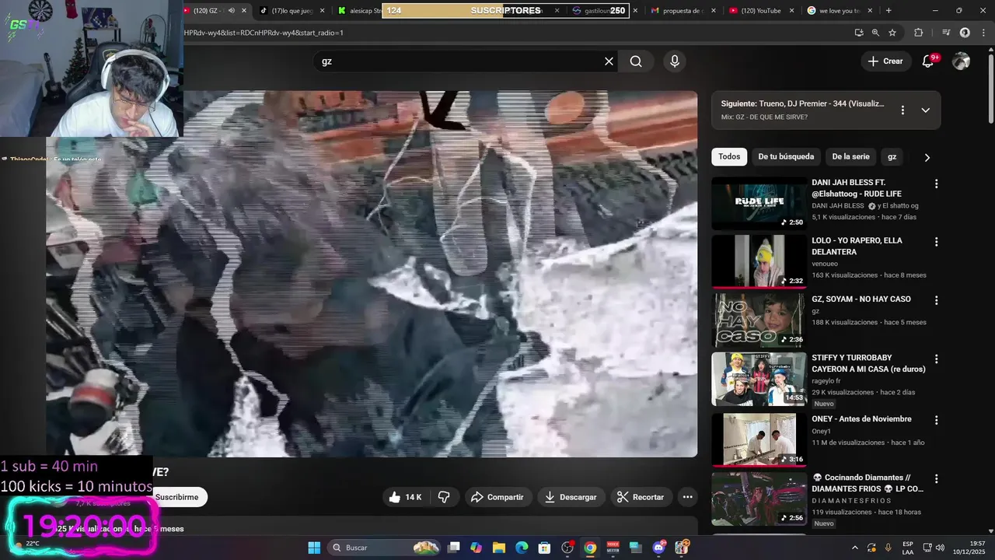Click the Suscribirme button
Image resolution: width=995 pixels, height=560 pixels.
click(x=176, y=497)
